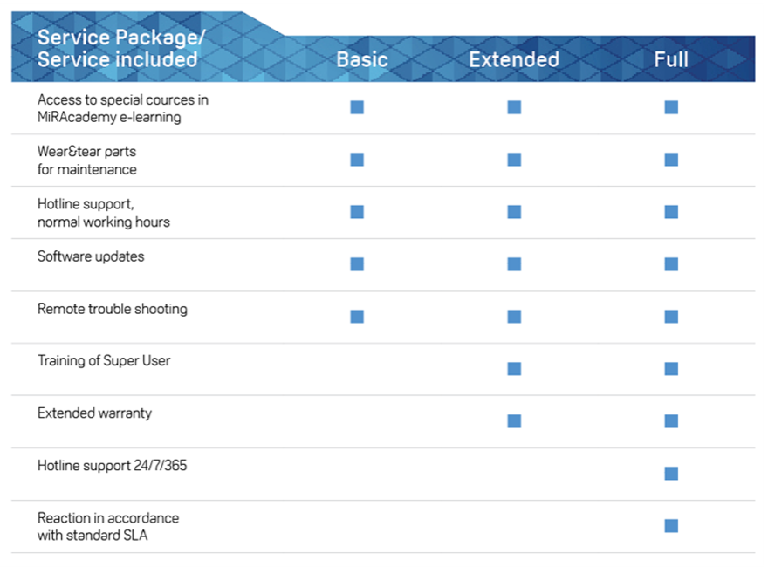Click Basic square for Remote trouble shooting
The width and height of the screenshot is (768, 567).
coord(357,317)
